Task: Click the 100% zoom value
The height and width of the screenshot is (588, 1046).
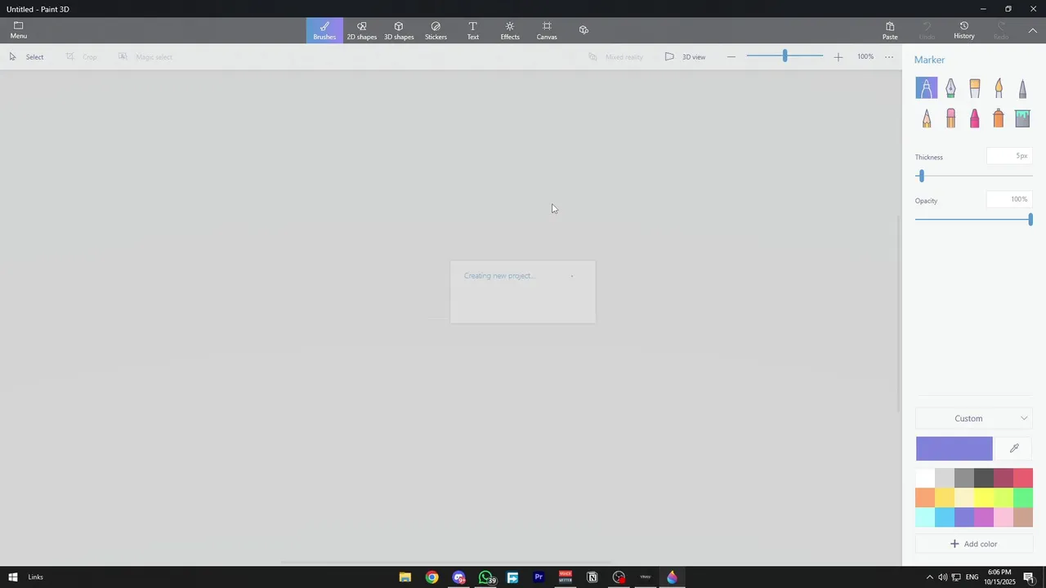Action: click(x=865, y=56)
